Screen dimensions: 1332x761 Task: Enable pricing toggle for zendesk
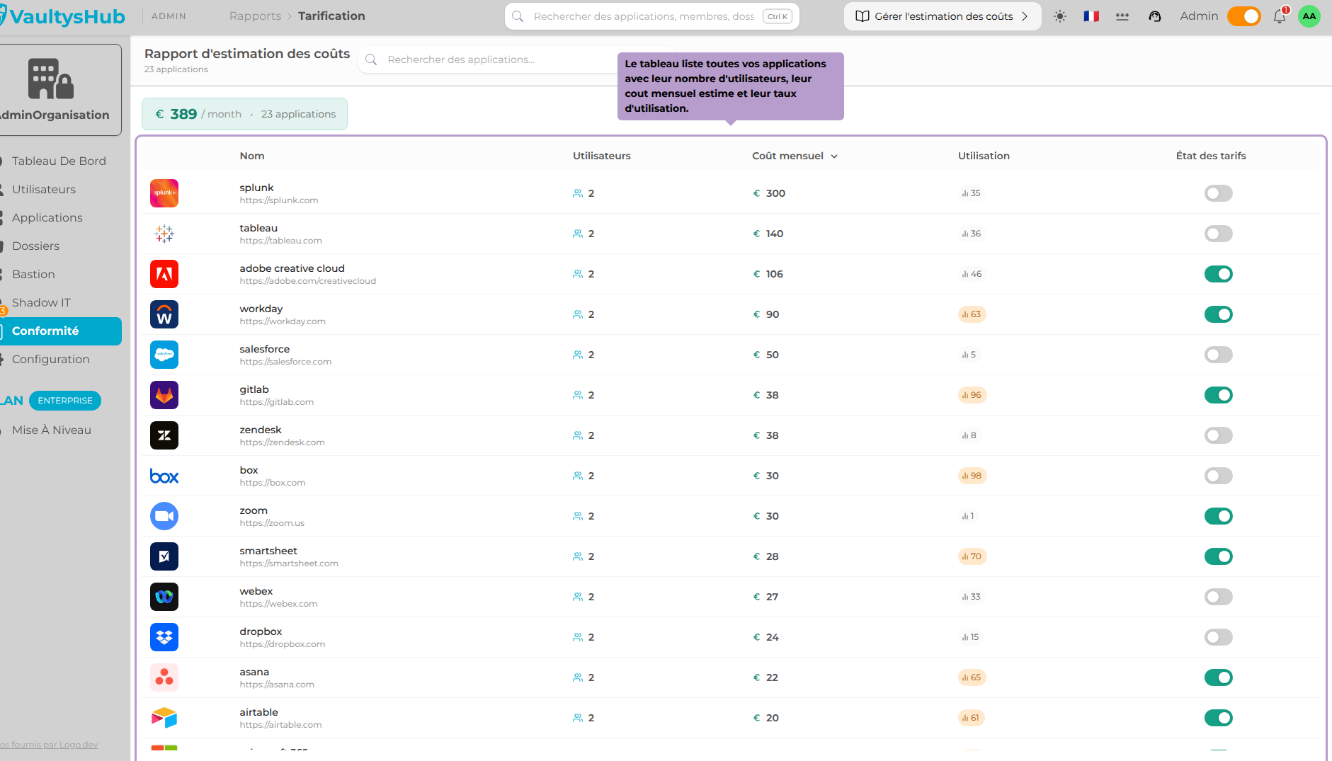[1219, 435]
